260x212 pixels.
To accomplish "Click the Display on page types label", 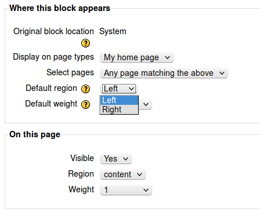I will pos(53,57).
